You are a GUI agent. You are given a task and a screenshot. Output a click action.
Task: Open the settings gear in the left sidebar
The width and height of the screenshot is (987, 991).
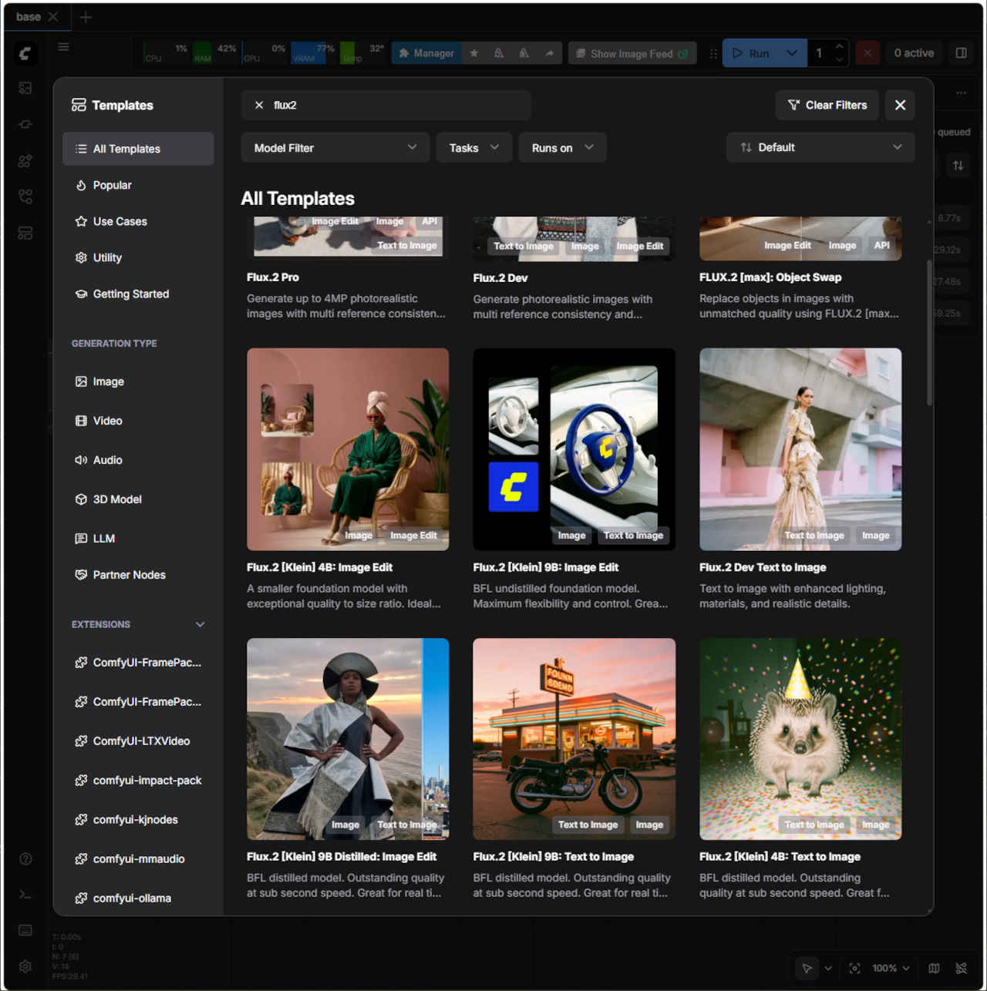pos(25,966)
